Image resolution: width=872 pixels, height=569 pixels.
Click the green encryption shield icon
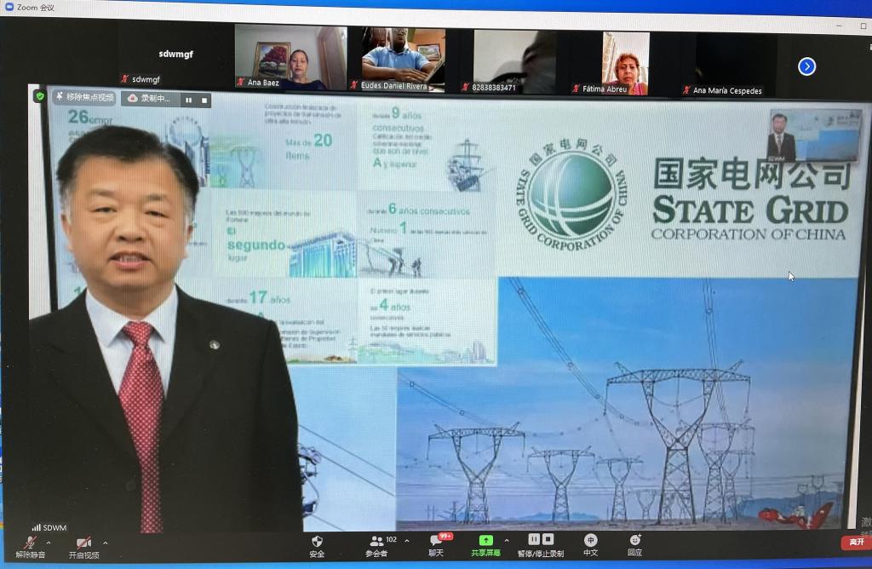39,96
